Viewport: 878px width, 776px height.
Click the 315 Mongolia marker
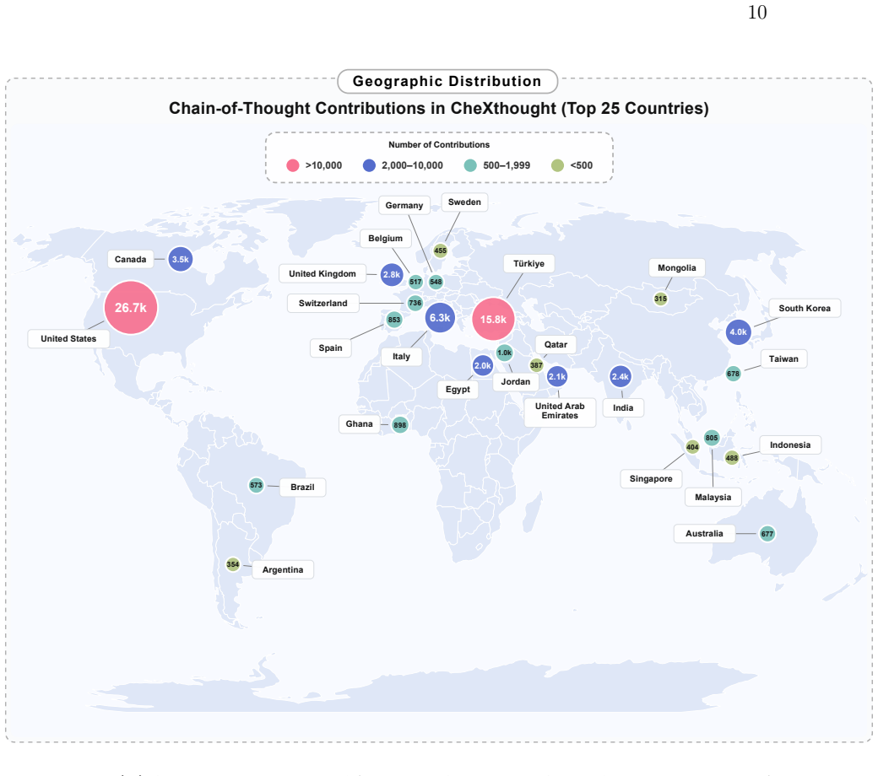[660, 299]
